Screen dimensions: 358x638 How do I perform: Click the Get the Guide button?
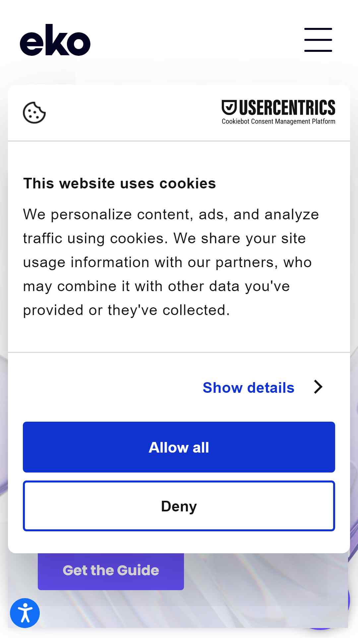pyautogui.click(x=111, y=571)
